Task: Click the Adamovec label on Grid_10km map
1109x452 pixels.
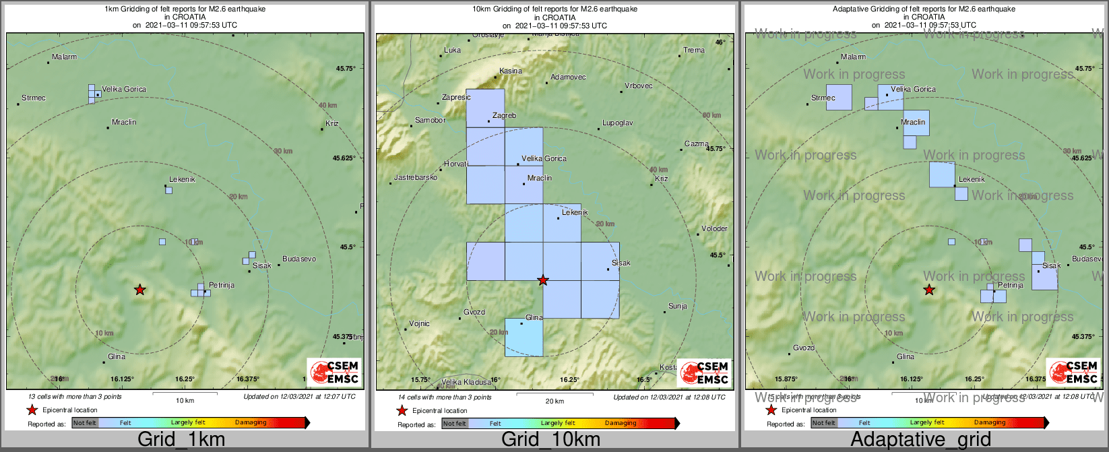Action: pyautogui.click(x=569, y=77)
